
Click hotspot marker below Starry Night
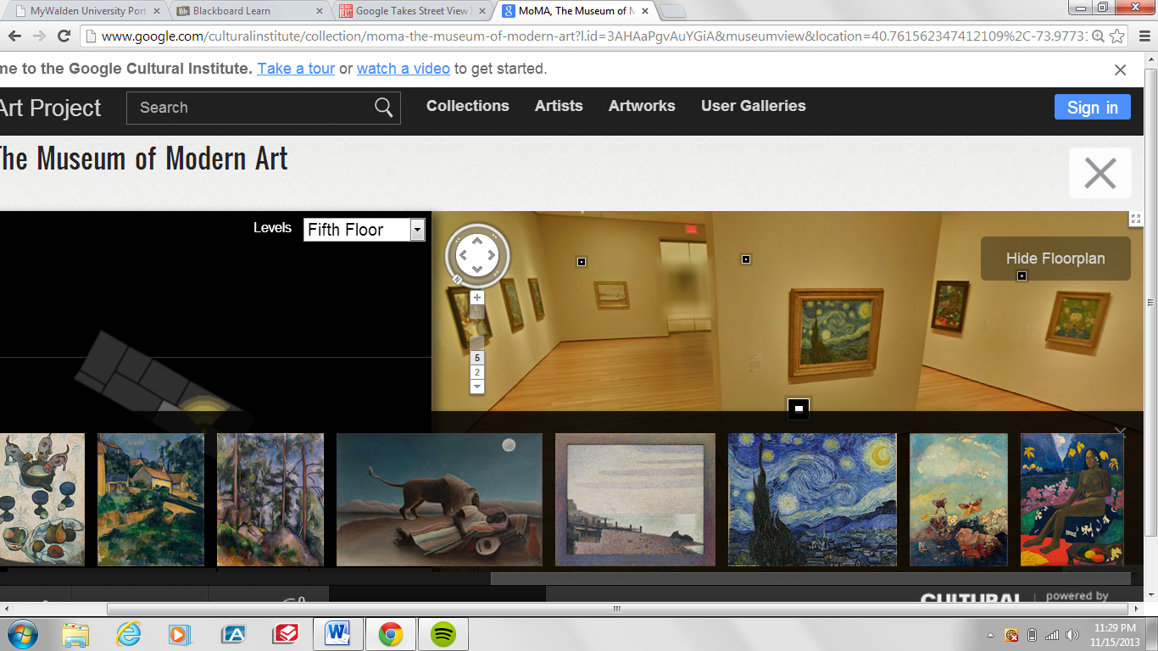[798, 409]
